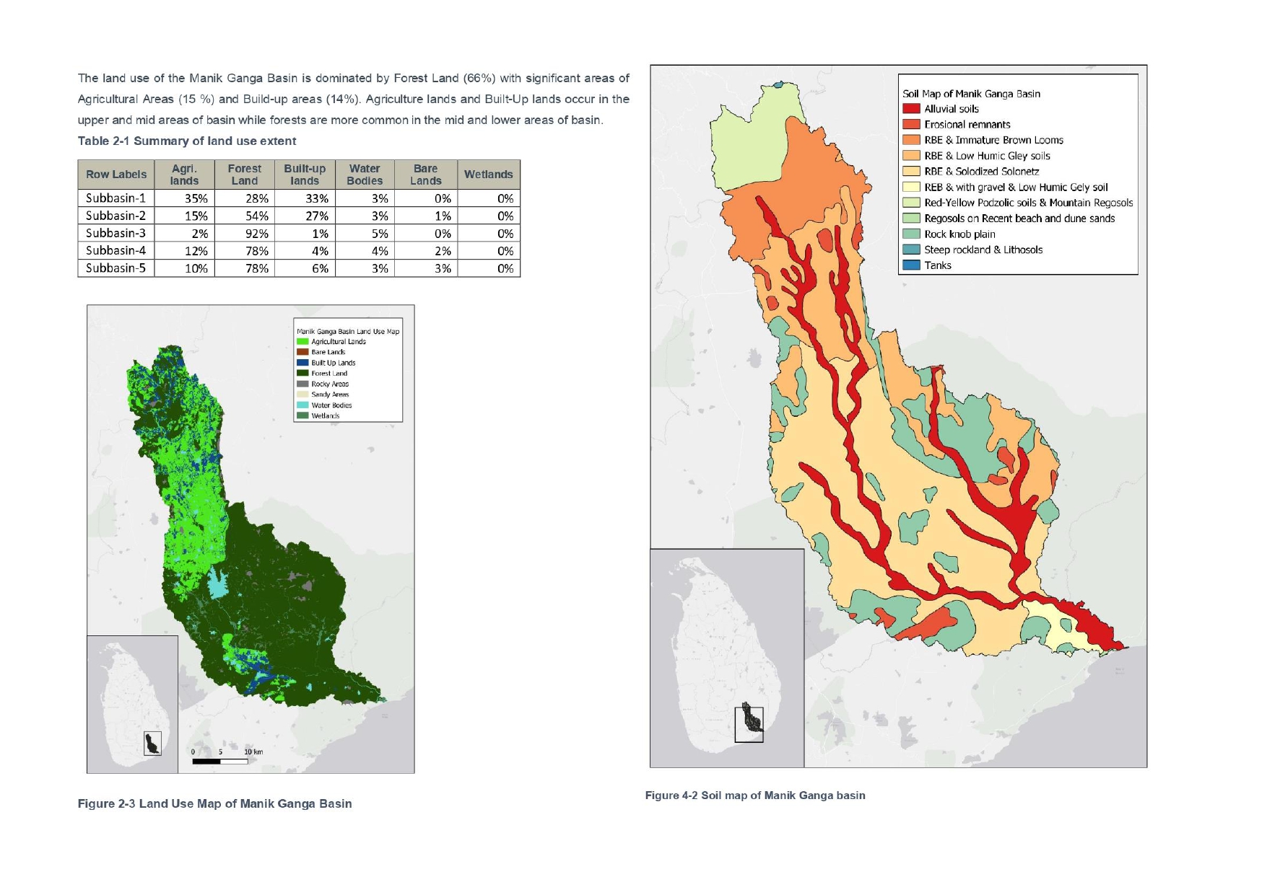Click the Agricultural Lands legend swatch

[x=302, y=342]
